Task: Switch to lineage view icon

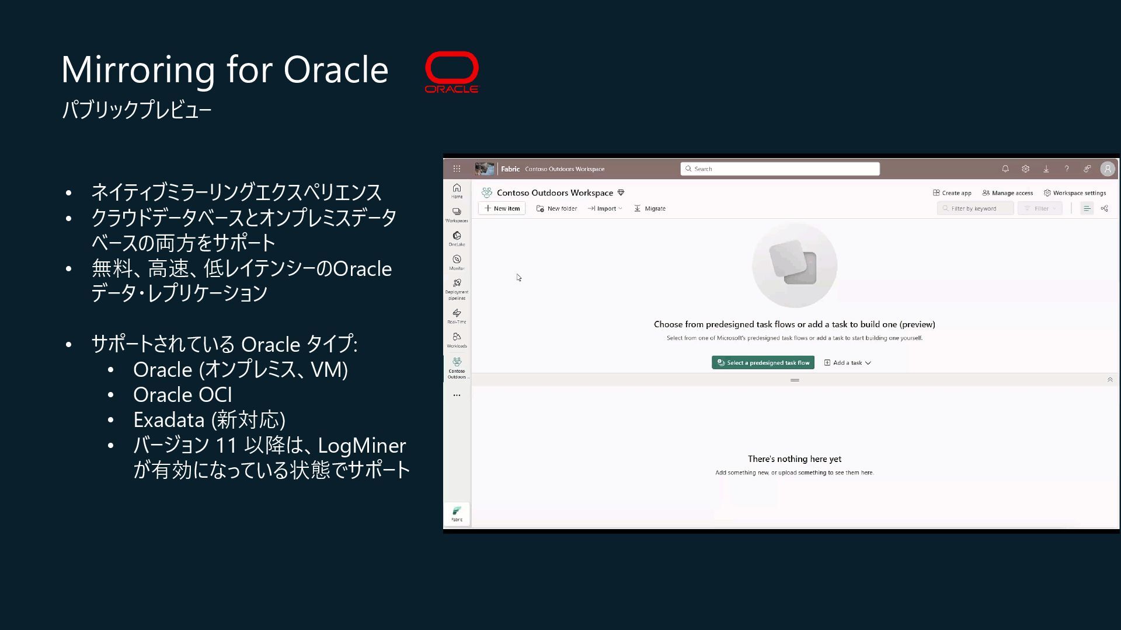Action: tap(1104, 208)
